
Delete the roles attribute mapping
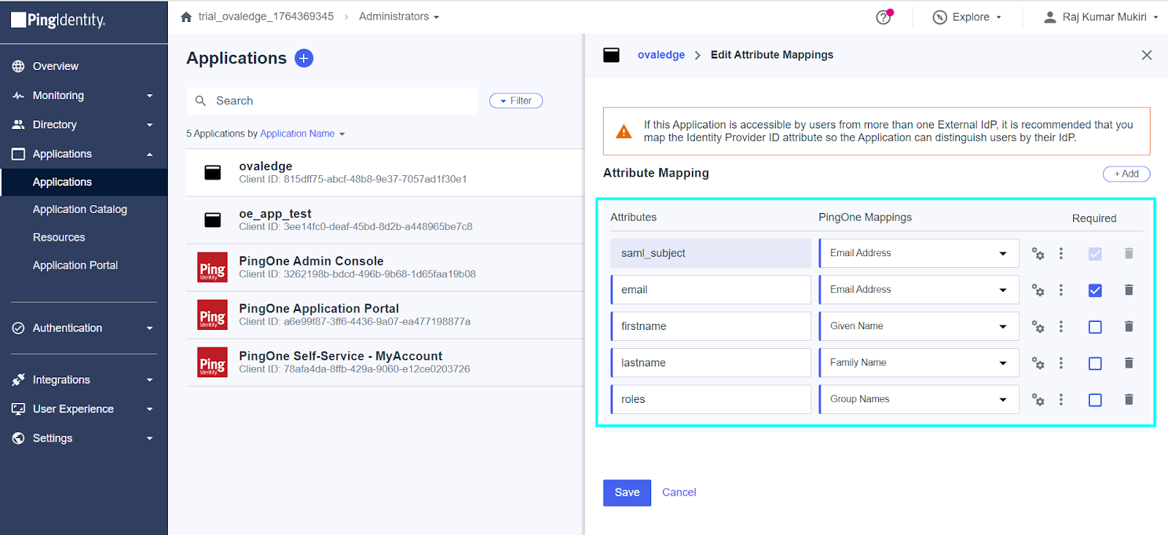pos(1129,399)
